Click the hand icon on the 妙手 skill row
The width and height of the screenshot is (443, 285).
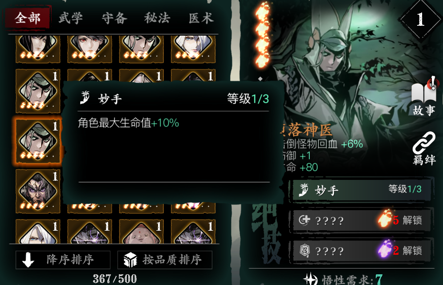click(304, 190)
